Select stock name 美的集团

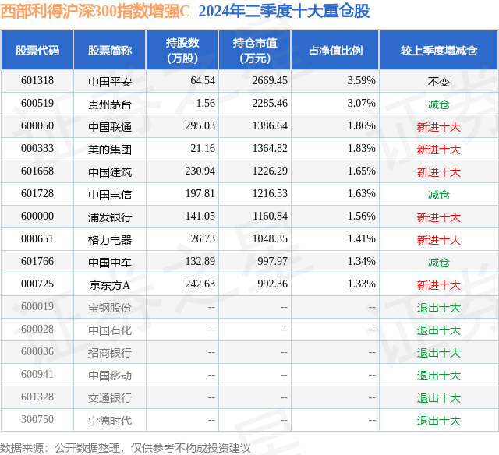(110, 150)
